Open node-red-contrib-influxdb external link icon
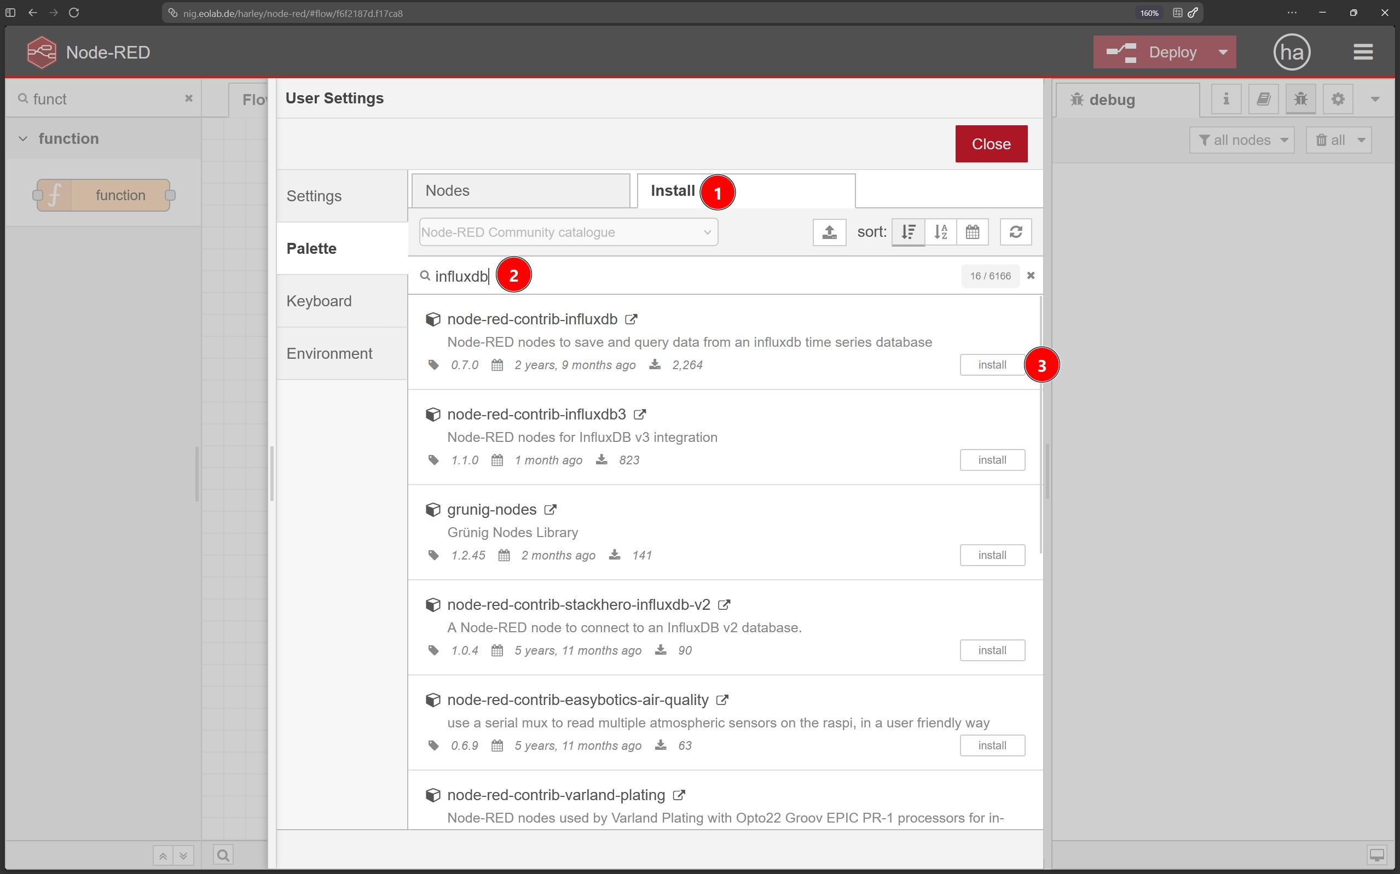Image resolution: width=1400 pixels, height=874 pixels. click(632, 319)
